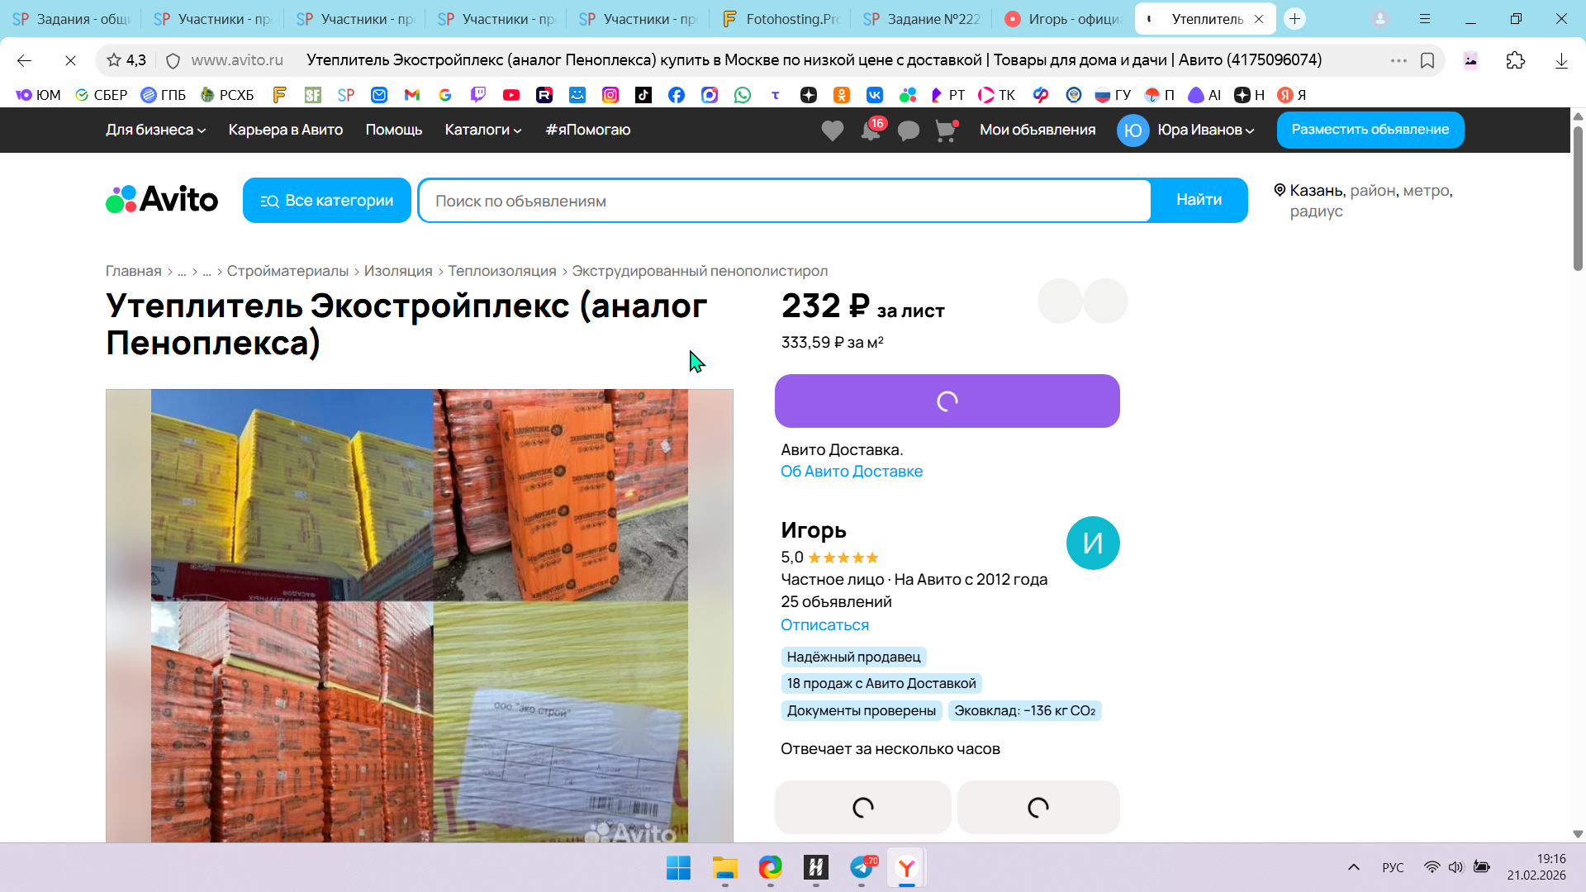Toggle Отписаться subscription for seller
Viewport: 1586px width, 892px height.
pyautogui.click(x=824, y=625)
